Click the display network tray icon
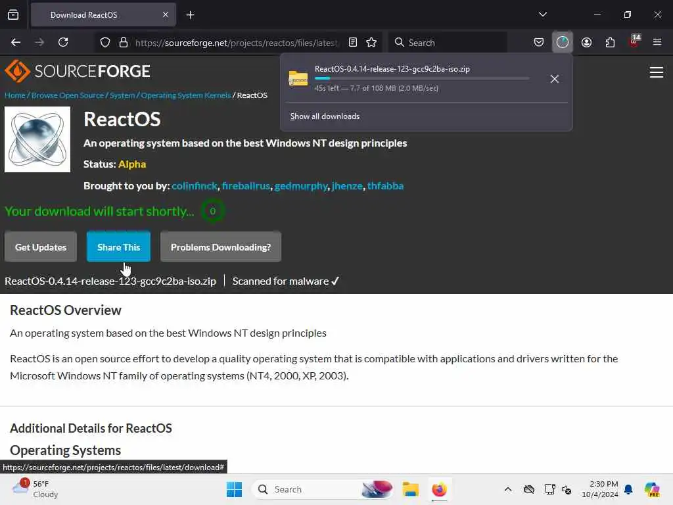673x505 pixels. (x=549, y=489)
